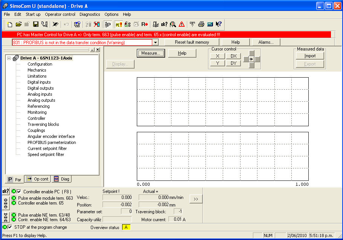343x240 pixels.
Task: Click the printer toolbar icon
Action: (x=201, y=24)
